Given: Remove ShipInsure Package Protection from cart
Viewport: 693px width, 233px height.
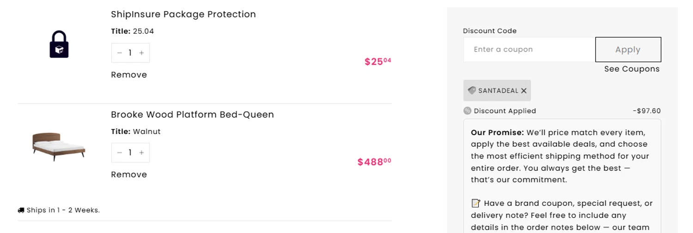Looking at the screenshot, I should 129,75.
